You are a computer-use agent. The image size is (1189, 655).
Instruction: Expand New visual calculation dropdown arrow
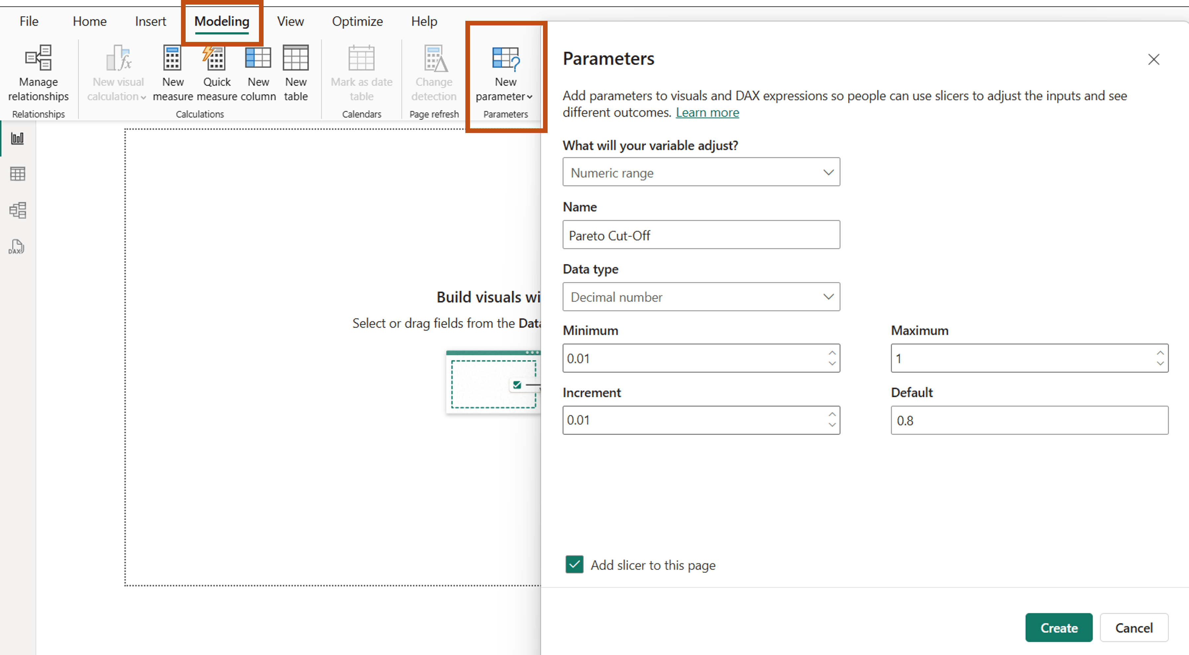[x=143, y=97]
